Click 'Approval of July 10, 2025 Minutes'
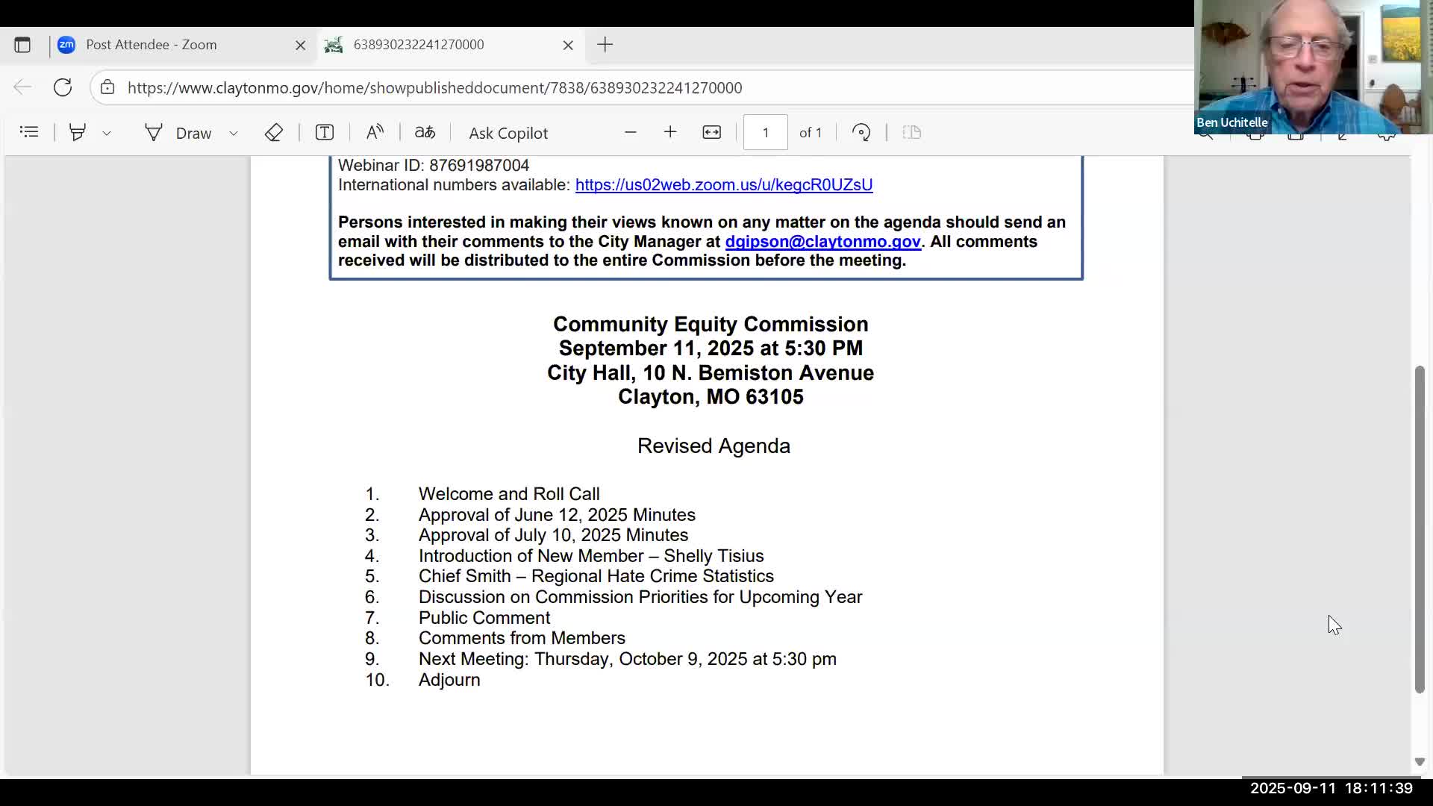The height and width of the screenshot is (806, 1433). (x=553, y=535)
